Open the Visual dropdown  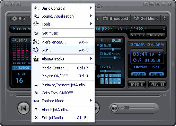[x=138, y=35]
